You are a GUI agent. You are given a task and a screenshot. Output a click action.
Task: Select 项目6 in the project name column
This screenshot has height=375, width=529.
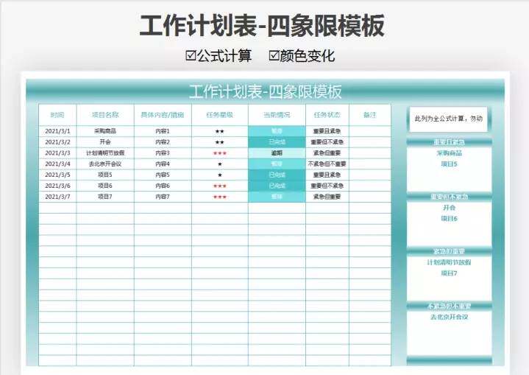(x=105, y=186)
